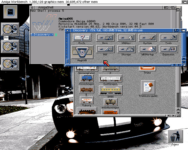
Task: Open the Prefs drawer in Discovery window
Action: pyautogui.click(x=82, y=37)
